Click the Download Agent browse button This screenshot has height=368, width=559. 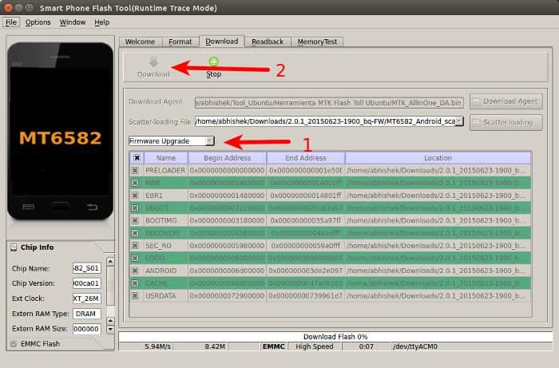(504, 101)
